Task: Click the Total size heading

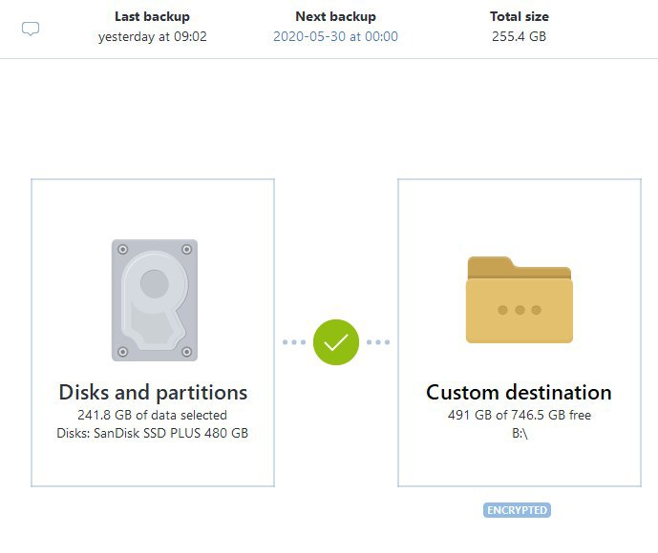Action: pos(520,16)
